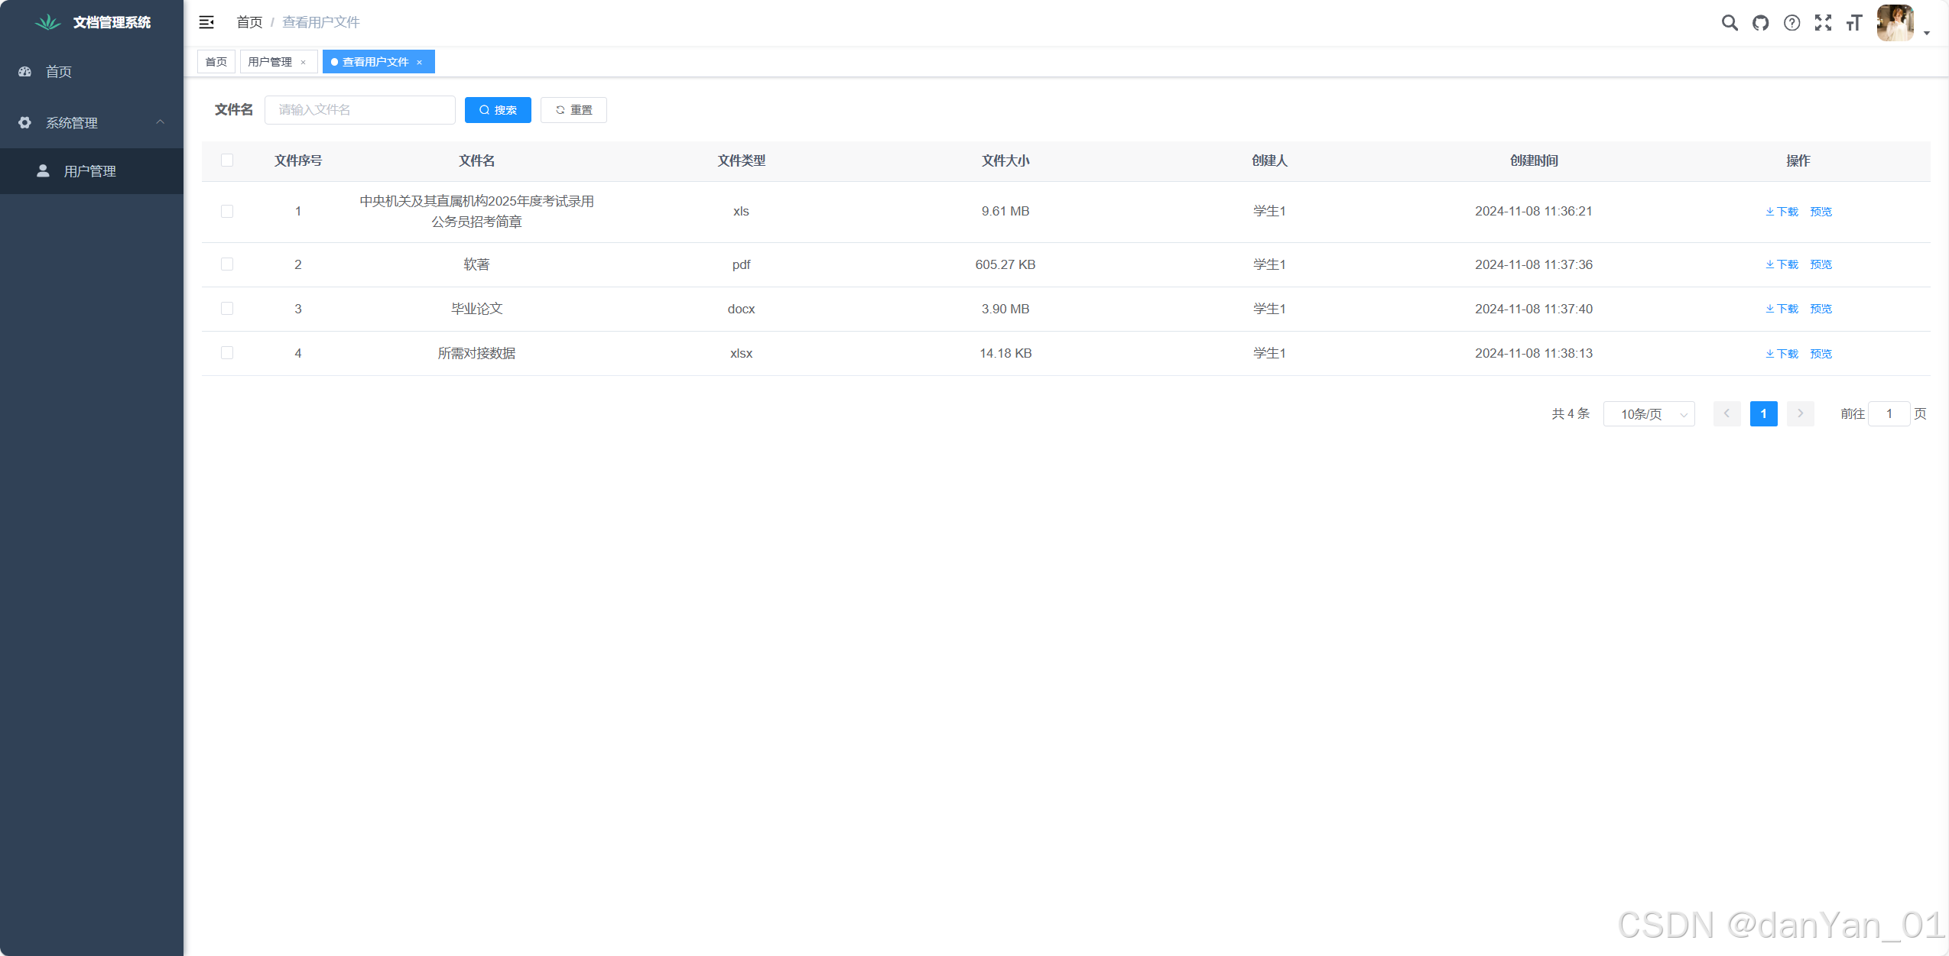Close the 查看用户文件 tab with x
The image size is (1949, 956).
pyautogui.click(x=420, y=62)
